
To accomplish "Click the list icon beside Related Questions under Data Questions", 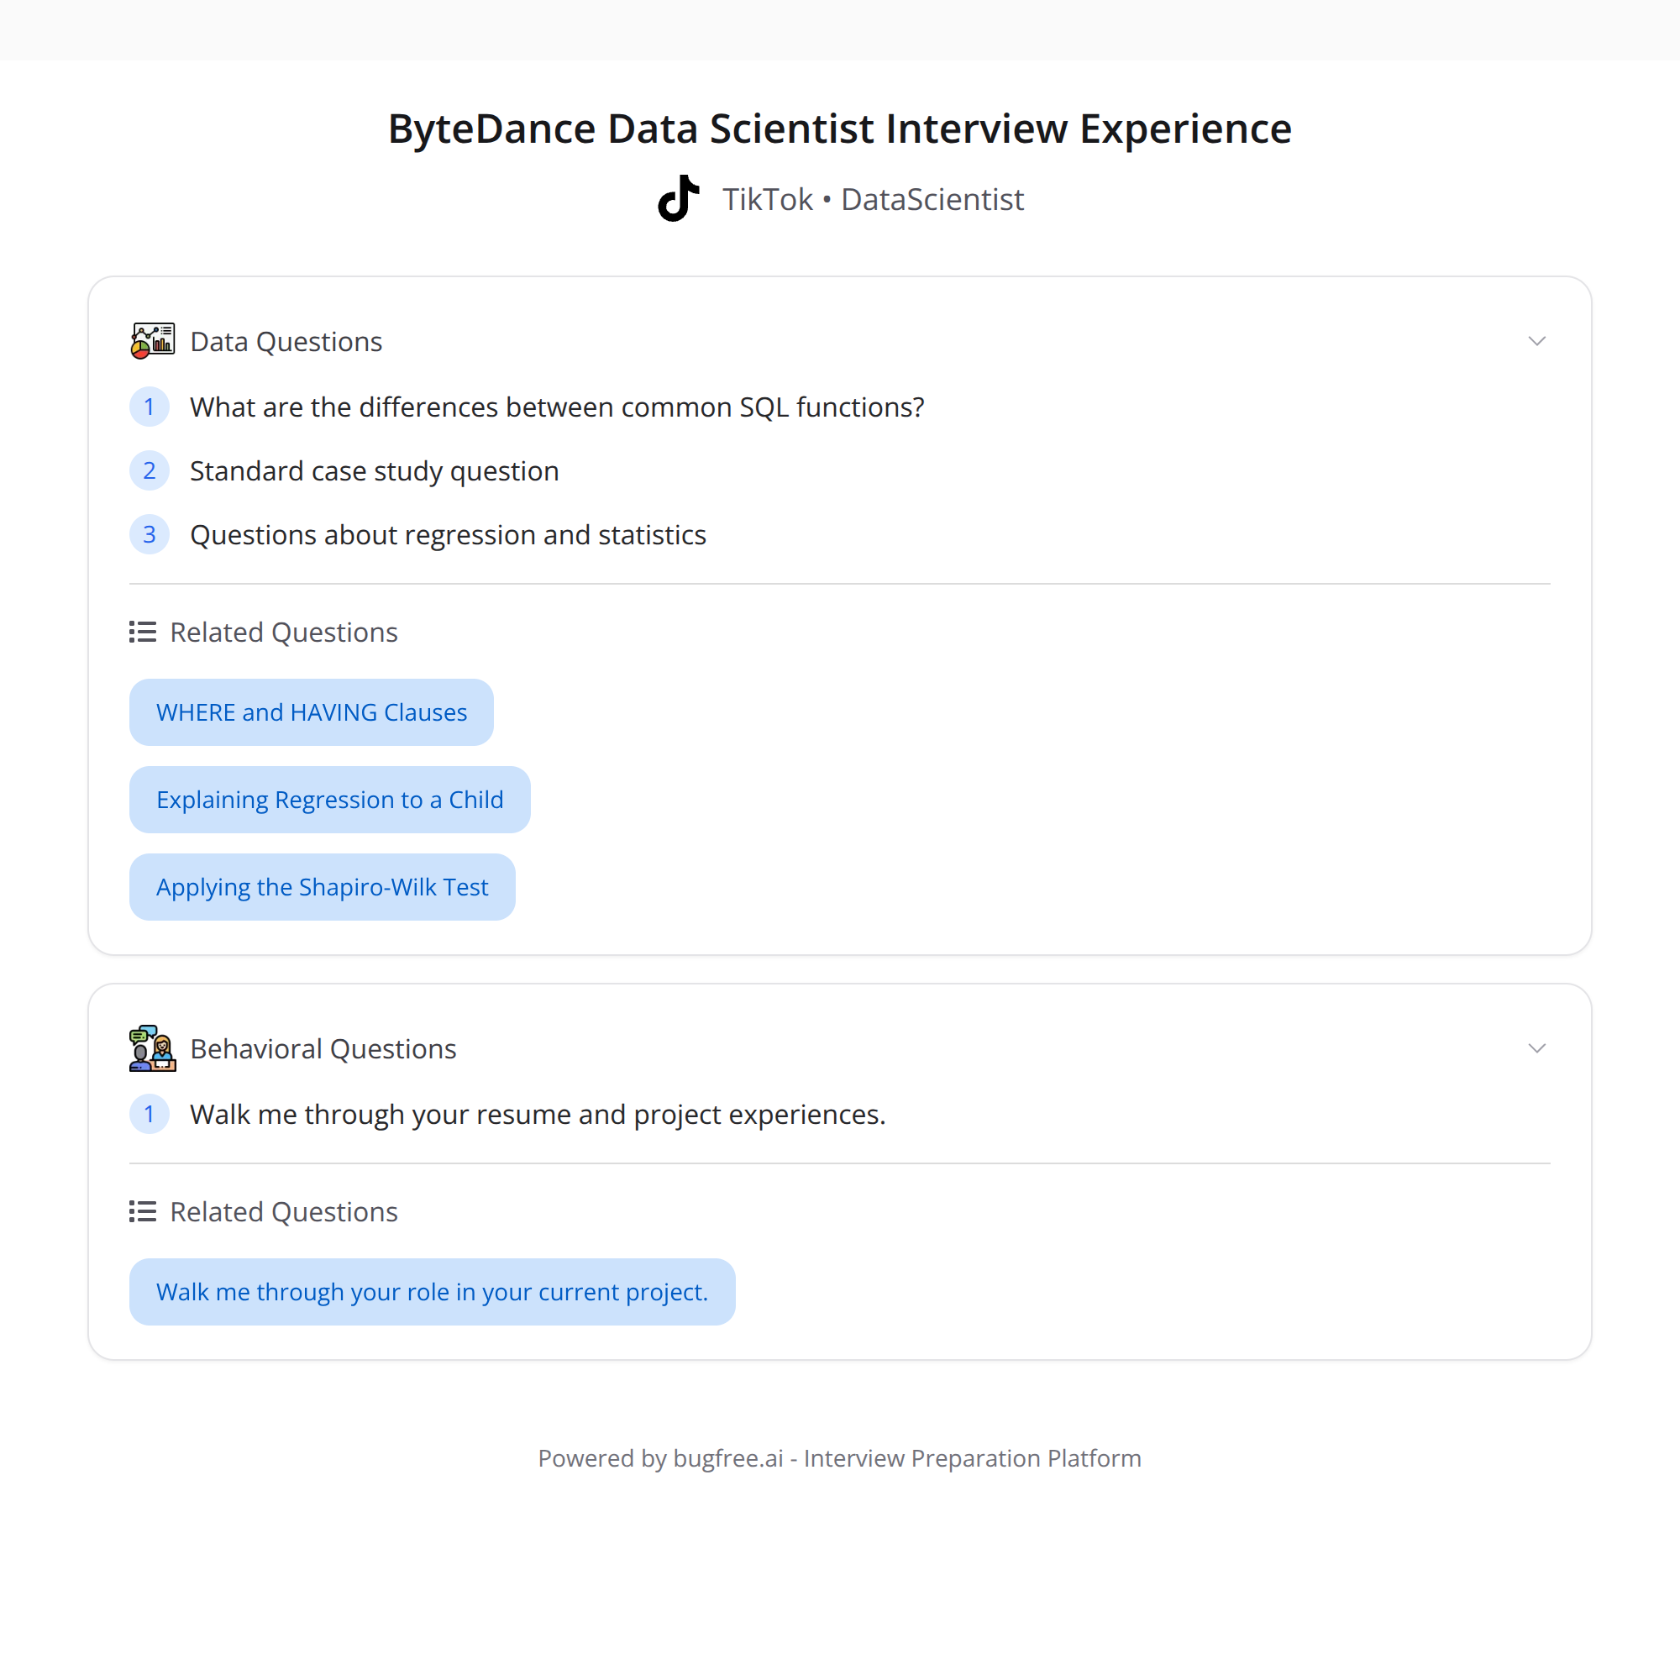I will coord(143,633).
